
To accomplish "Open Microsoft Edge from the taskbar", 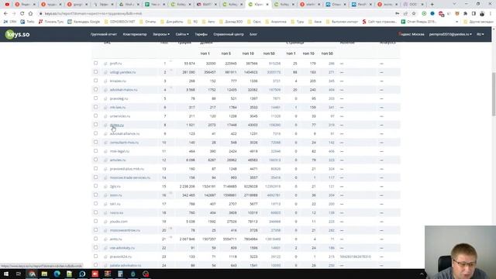I will tap(57, 274).
